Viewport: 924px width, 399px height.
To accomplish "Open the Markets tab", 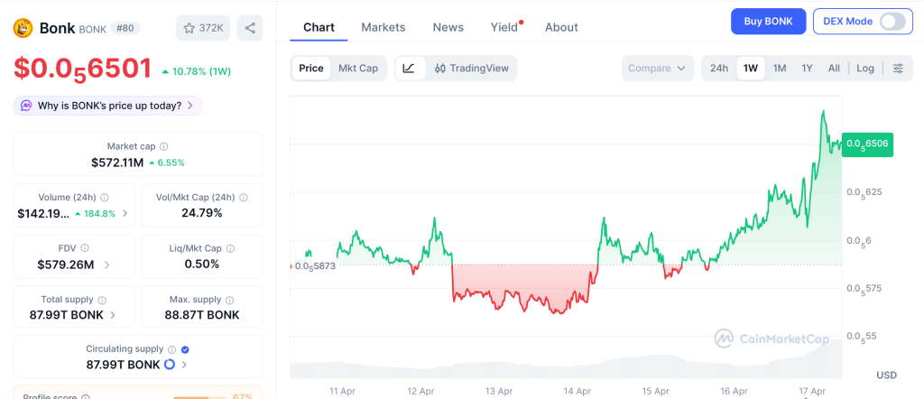I will 383,27.
